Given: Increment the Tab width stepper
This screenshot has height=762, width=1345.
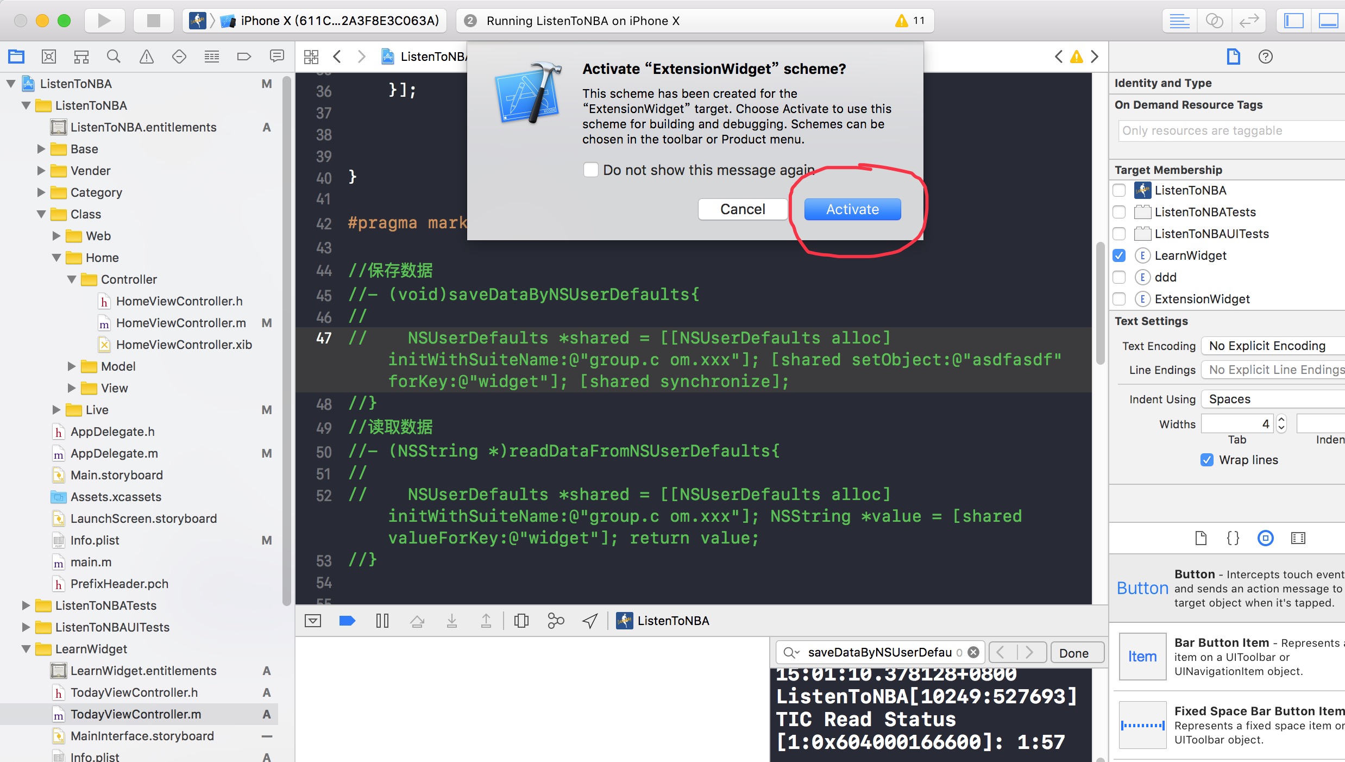Looking at the screenshot, I should (x=1281, y=420).
